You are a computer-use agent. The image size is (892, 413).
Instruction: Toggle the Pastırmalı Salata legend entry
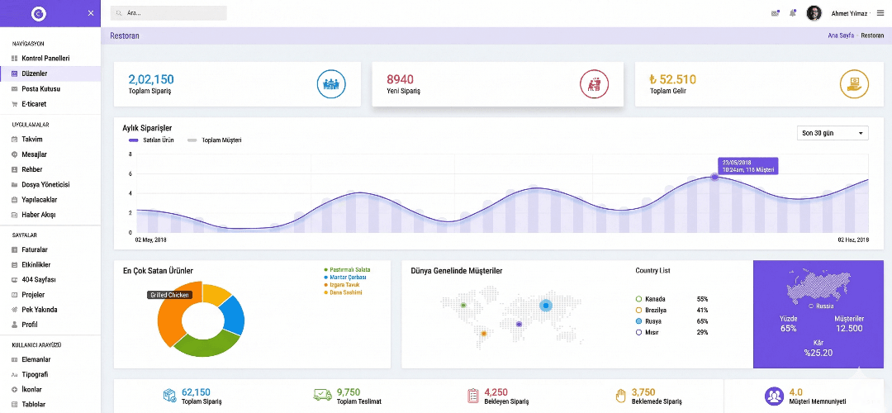349,269
